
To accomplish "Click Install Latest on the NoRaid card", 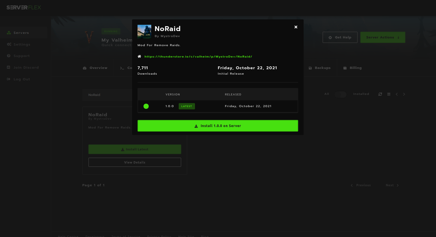I will [x=135, y=149].
